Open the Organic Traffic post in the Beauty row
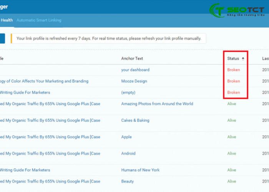269x192 pixels. 50,181
